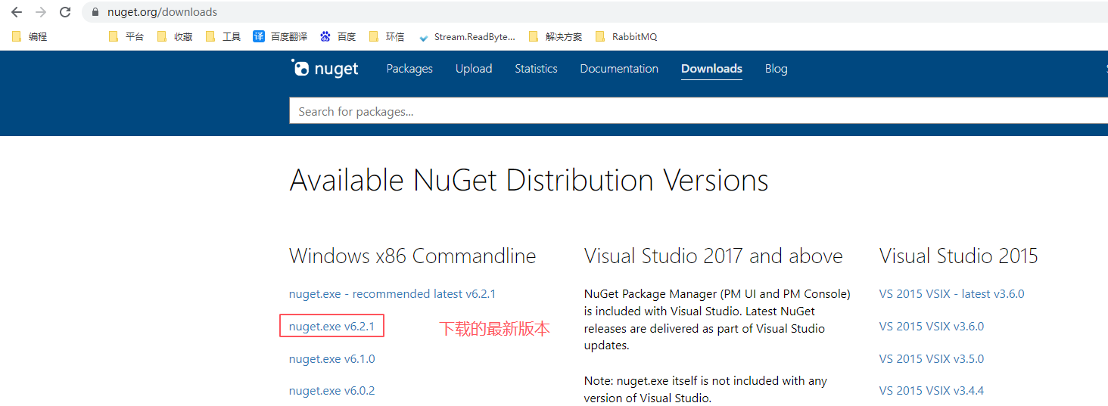Open the Blog nav item

coord(776,68)
